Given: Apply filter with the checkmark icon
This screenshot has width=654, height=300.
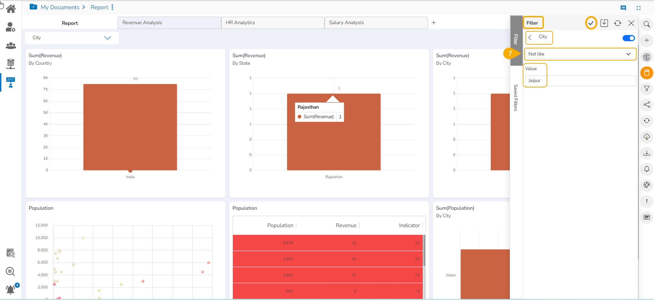Looking at the screenshot, I should point(591,23).
